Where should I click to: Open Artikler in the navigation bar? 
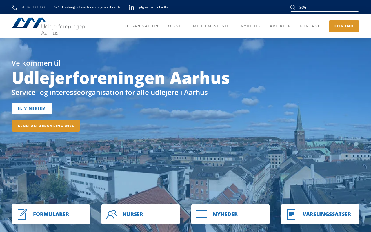pyautogui.click(x=280, y=26)
